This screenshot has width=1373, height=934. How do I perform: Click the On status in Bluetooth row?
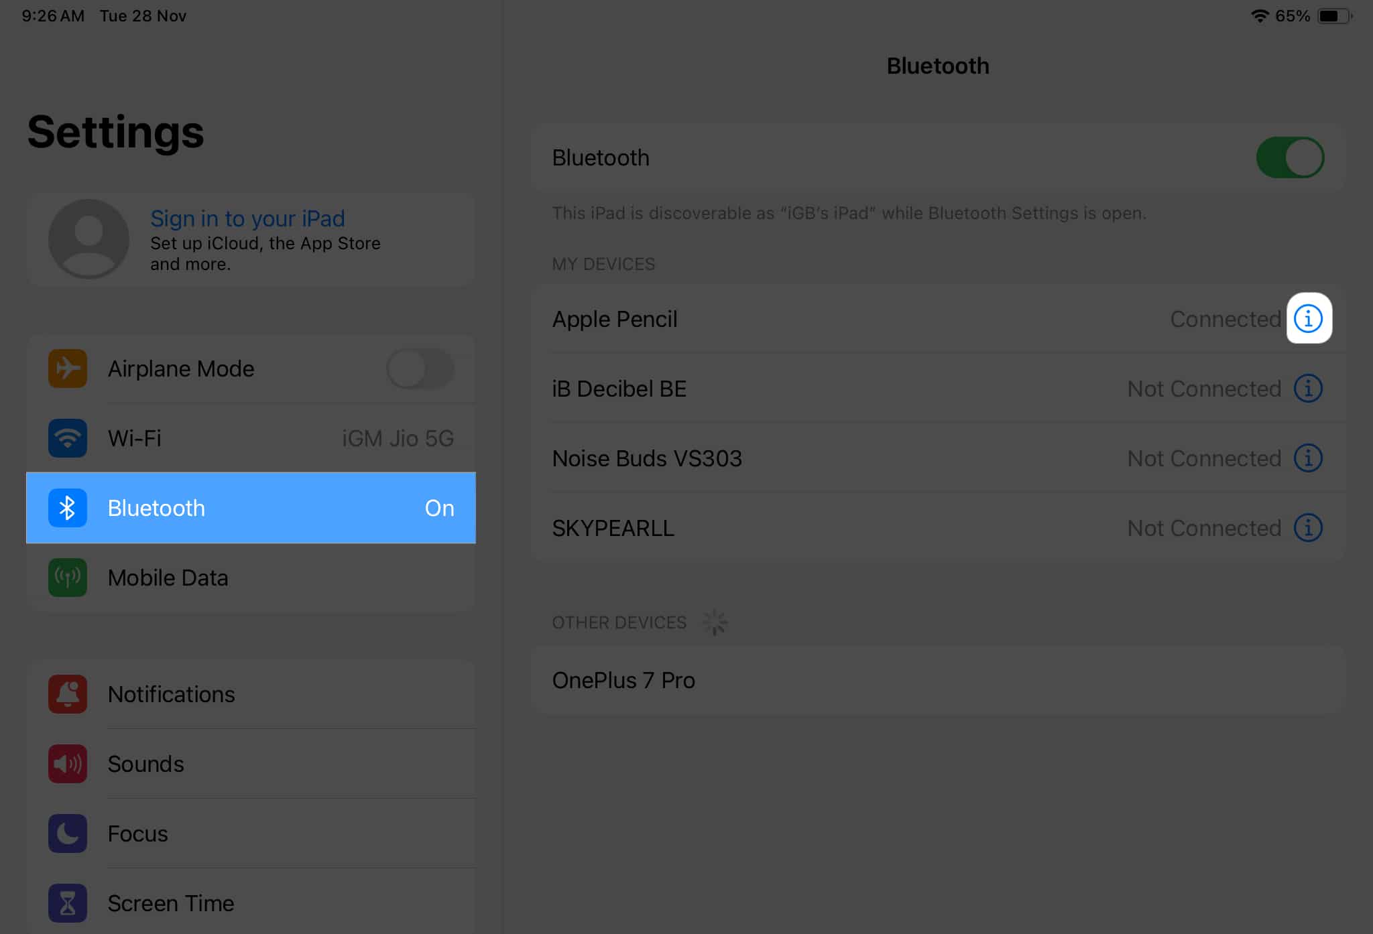pos(440,508)
